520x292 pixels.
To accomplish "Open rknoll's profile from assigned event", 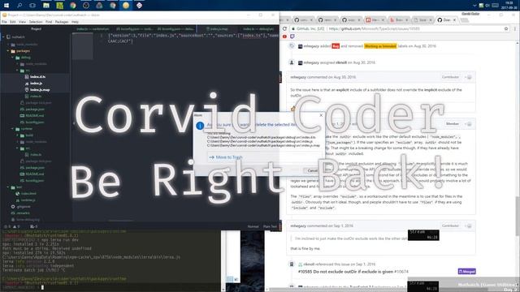I will tap(341, 62).
